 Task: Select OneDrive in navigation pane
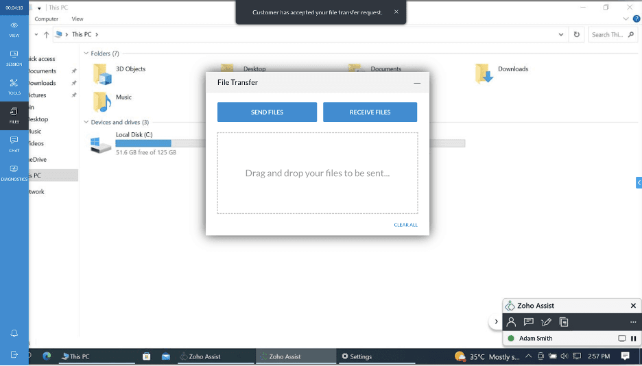pos(38,160)
